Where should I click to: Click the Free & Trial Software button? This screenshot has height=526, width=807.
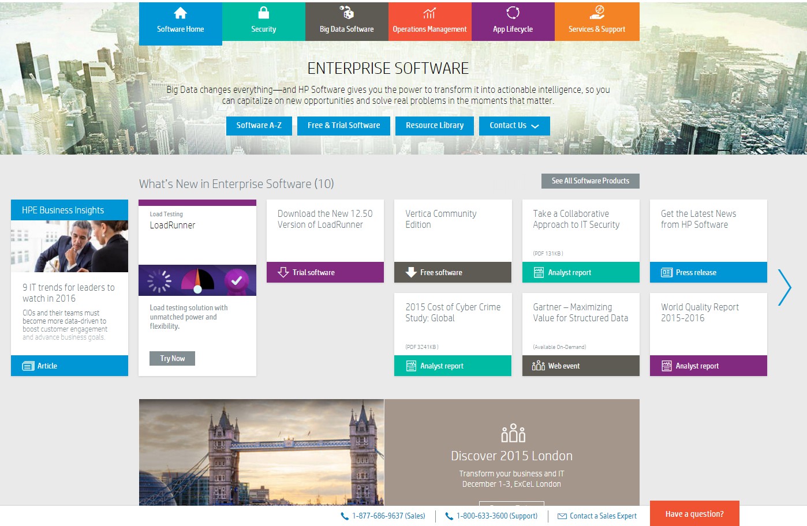pos(343,126)
